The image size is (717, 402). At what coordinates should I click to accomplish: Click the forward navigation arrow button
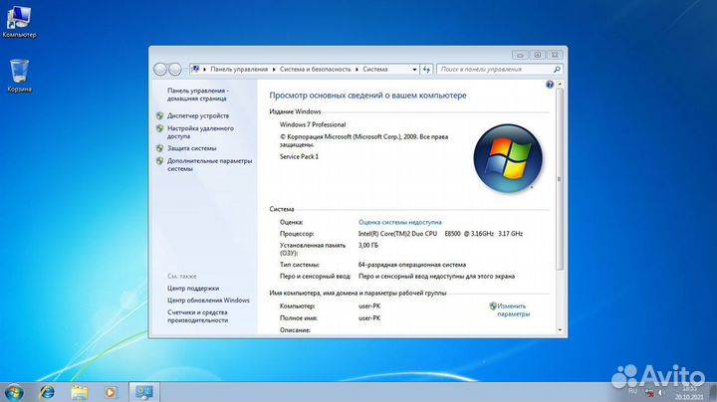click(x=175, y=70)
